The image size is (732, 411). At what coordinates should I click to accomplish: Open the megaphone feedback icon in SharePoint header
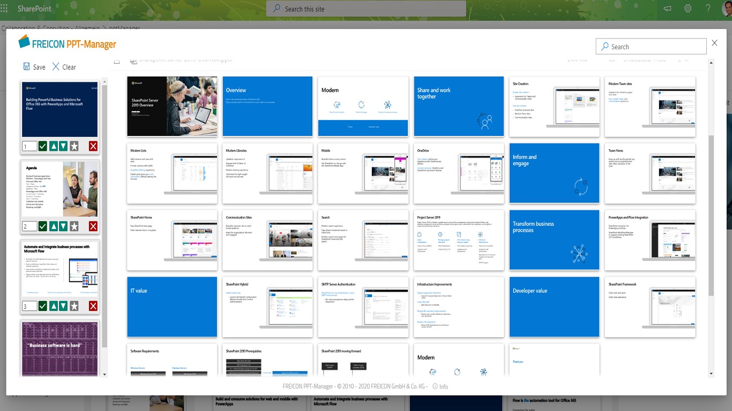pyautogui.click(x=667, y=9)
